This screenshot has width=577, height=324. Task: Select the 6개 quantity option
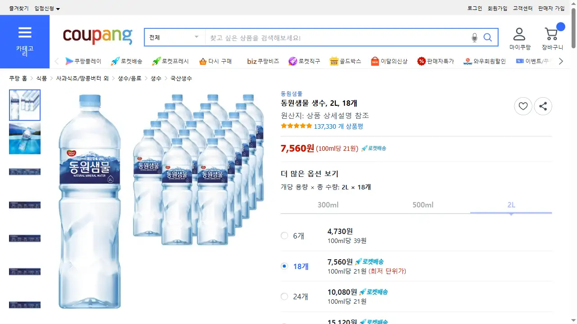[x=284, y=235]
